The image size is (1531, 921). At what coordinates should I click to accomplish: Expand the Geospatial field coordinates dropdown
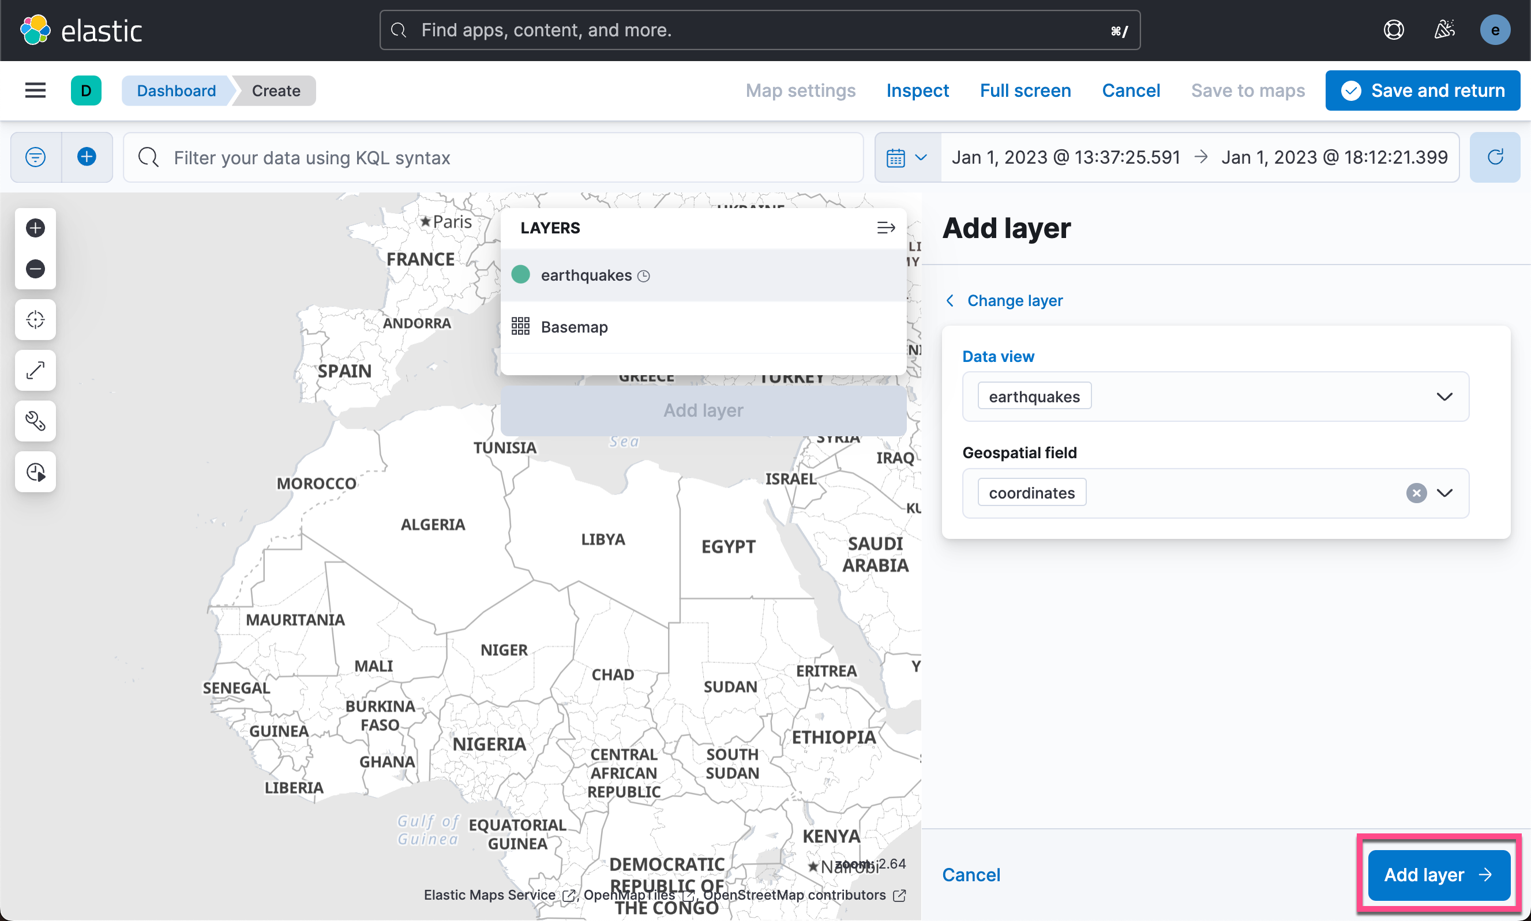point(1444,493)
